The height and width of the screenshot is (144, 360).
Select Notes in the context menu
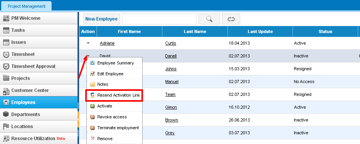coord(115,84)
